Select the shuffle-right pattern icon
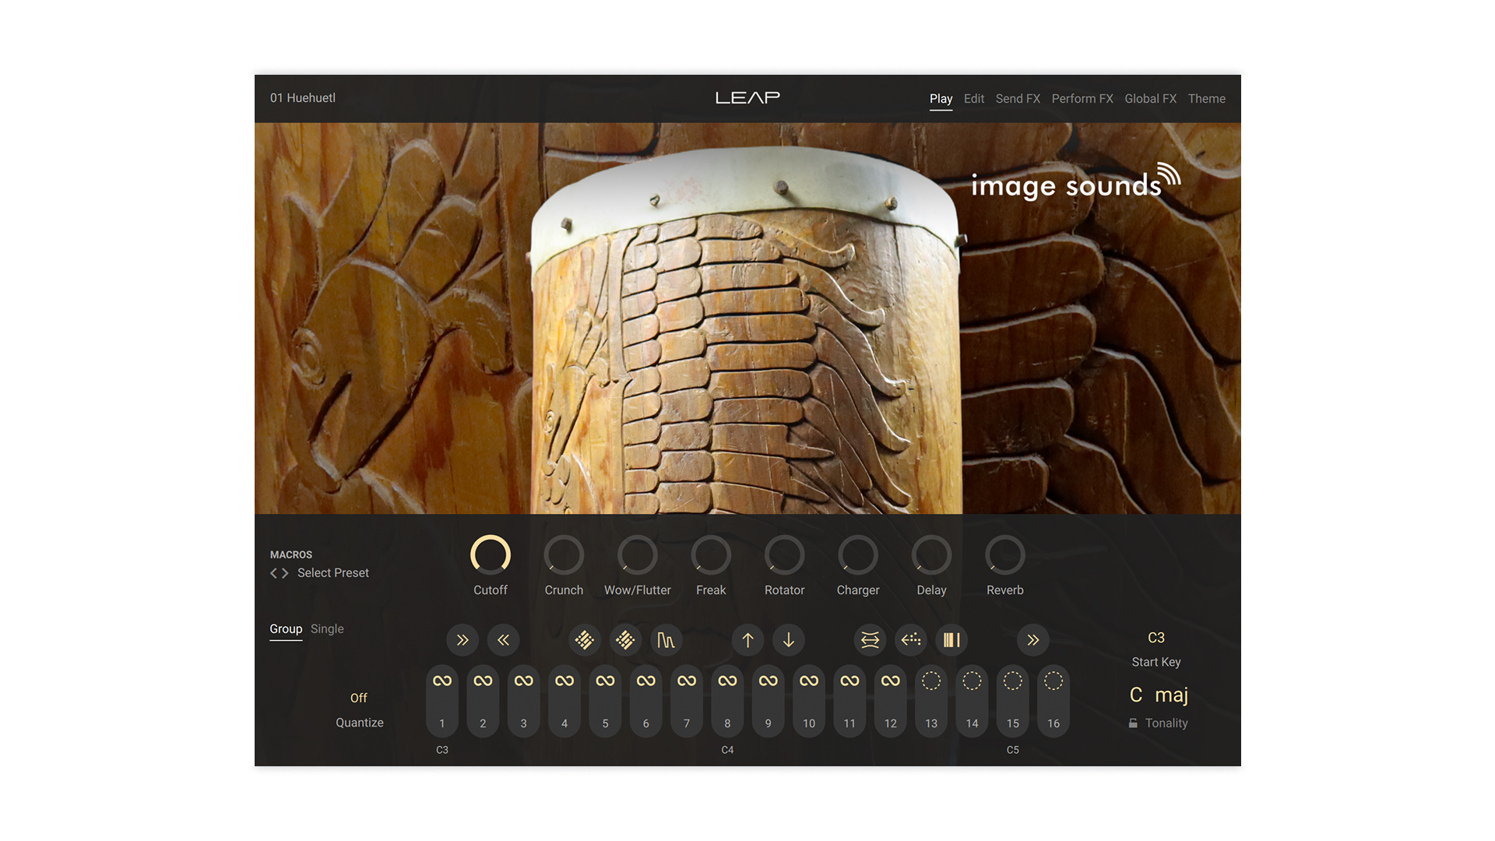Screen dimensions: 1495x841 [x=463, y=640]
